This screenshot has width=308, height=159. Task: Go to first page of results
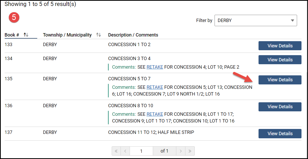[x=116, y=151]
